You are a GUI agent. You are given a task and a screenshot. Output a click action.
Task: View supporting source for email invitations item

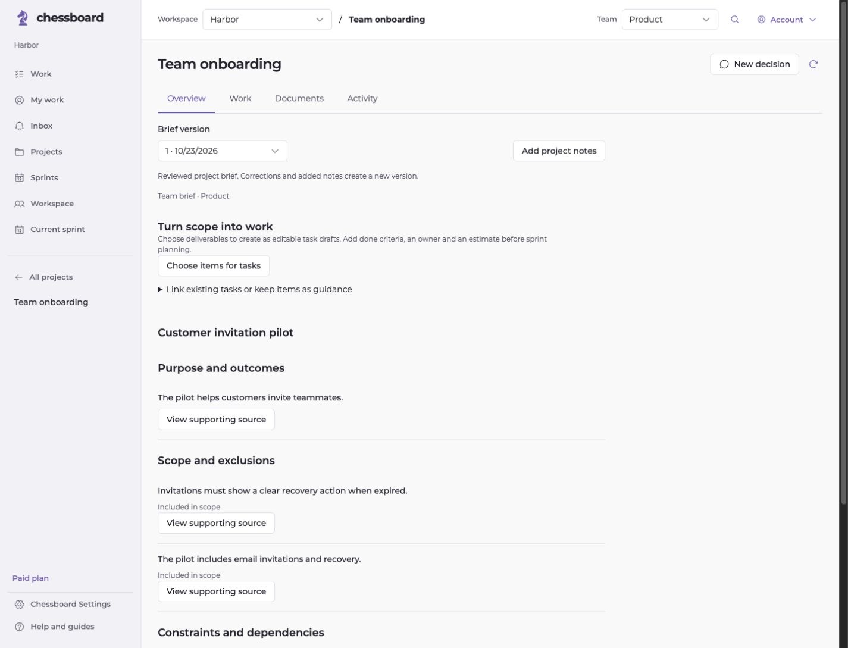tap(216, 591)
